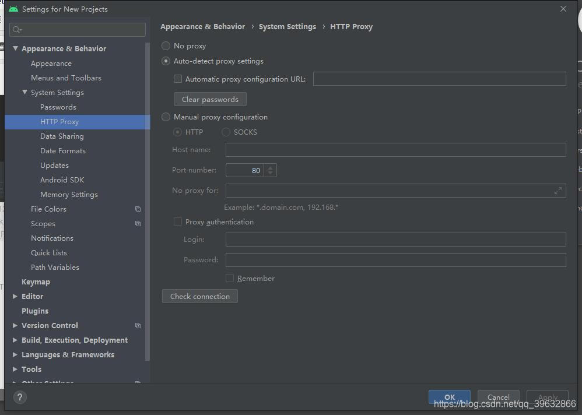Select HTTP Proxy in the tree
This screenshot has height=415, width=582.
tap(77, 122)
